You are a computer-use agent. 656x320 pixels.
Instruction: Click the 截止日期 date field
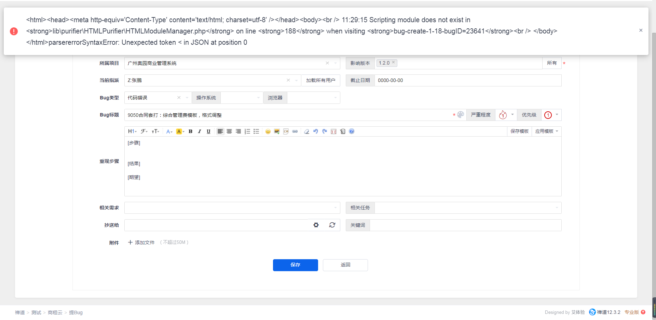[468, 81]
